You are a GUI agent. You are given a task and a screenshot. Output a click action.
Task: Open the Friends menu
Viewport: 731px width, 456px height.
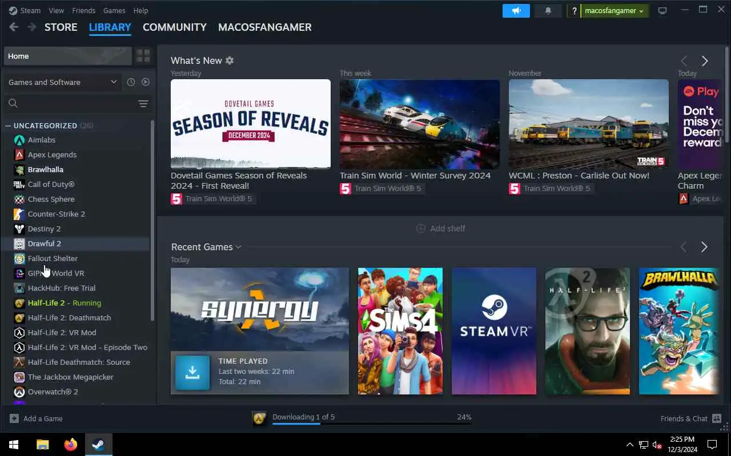(84, 10)
